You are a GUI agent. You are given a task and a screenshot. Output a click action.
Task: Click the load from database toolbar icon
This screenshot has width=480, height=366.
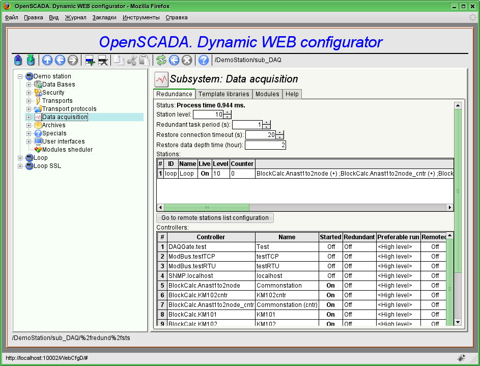pos(18,60)
